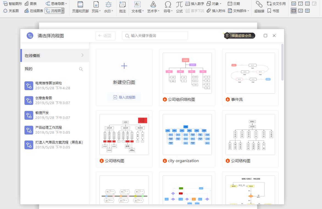Image resolution: width=322 pixels, height=209 pixels.
Task: Click the Drop Cap (首字下沉) button
Action: pyautogui.click(x=195, y=11)
